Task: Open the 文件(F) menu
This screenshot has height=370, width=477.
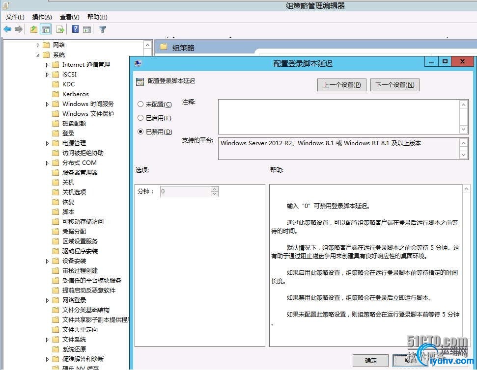Action: (x=15, y=17)
